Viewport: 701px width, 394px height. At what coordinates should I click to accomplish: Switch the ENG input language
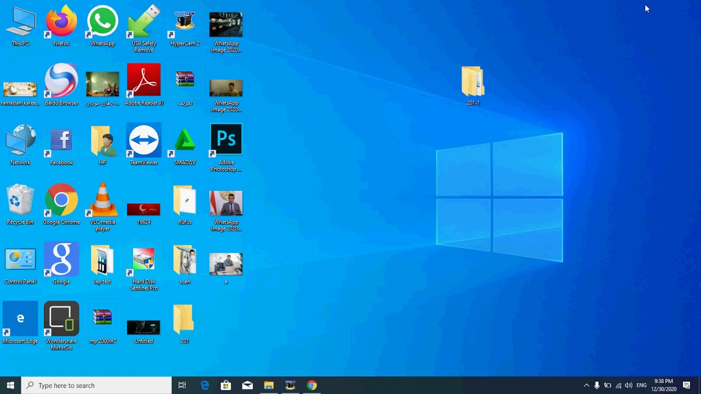(x=642, y=385)
